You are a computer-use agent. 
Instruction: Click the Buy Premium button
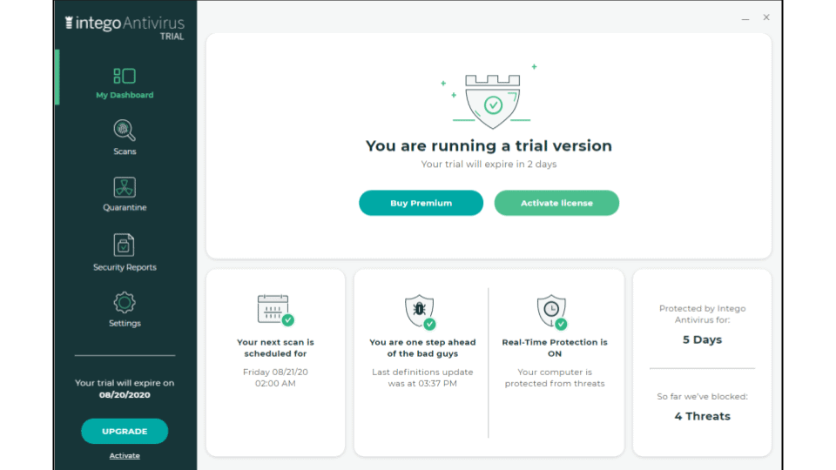click(421, 203)
